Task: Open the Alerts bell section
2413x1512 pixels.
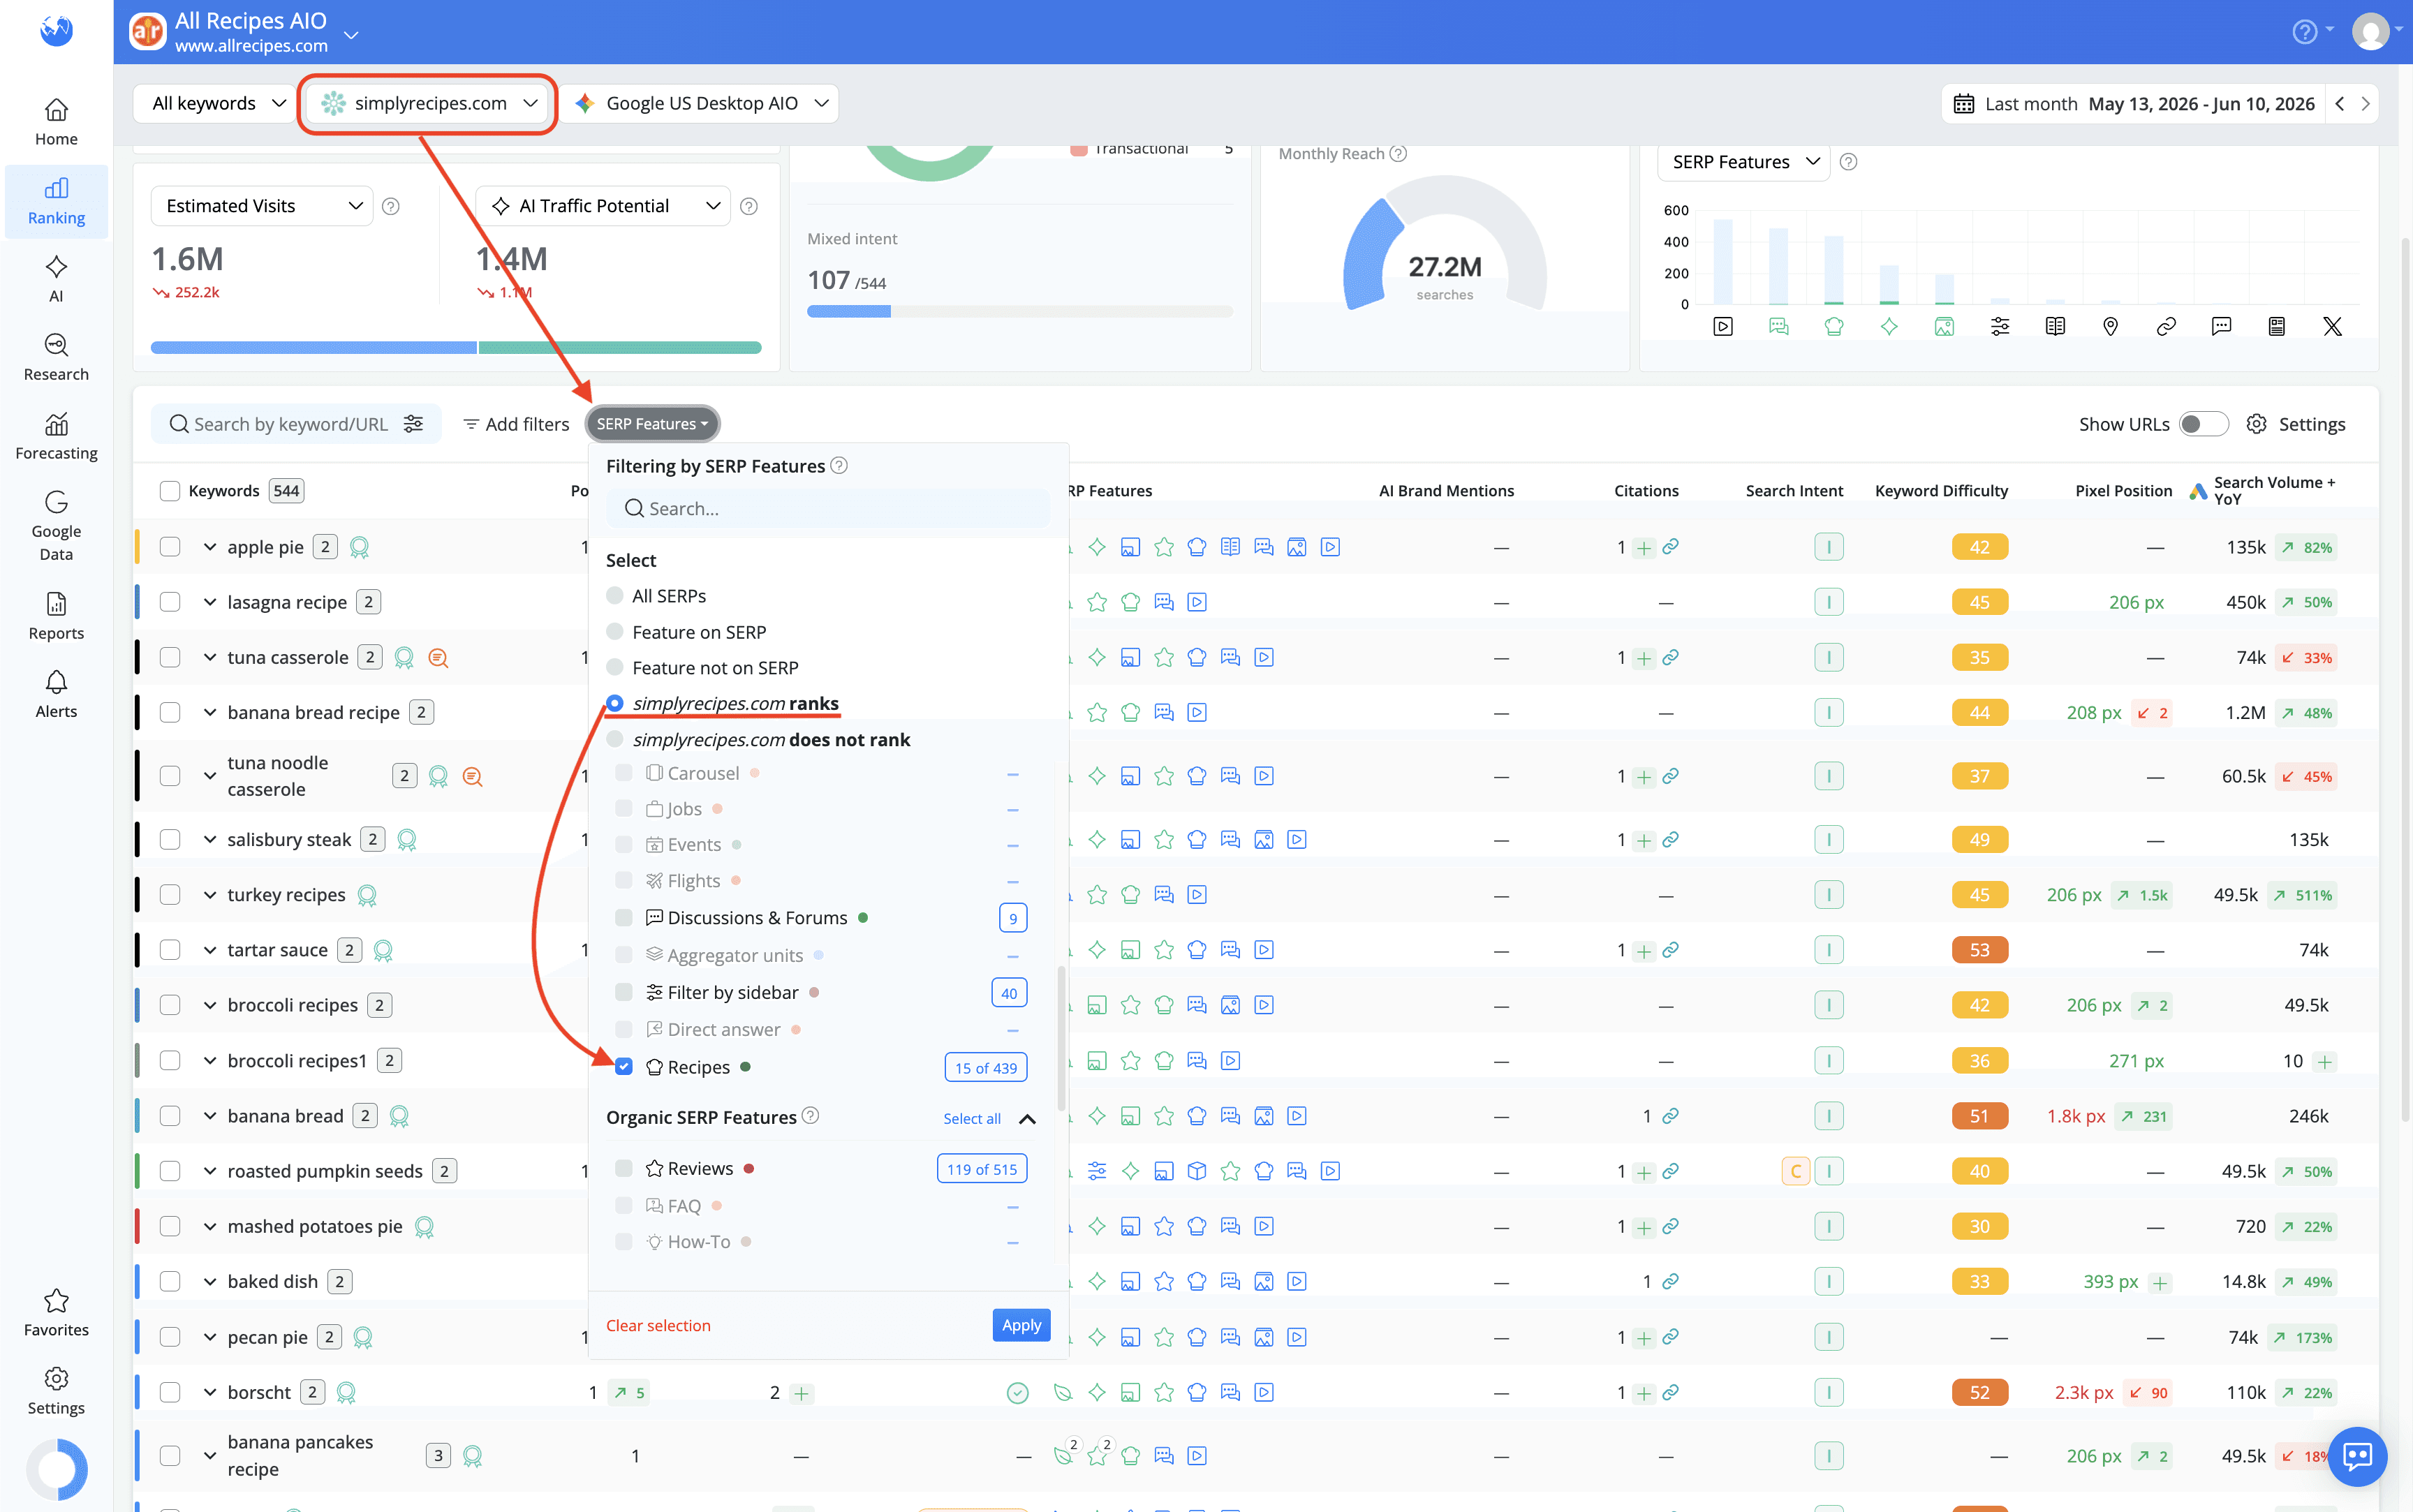Action: (x=56, y=694)
